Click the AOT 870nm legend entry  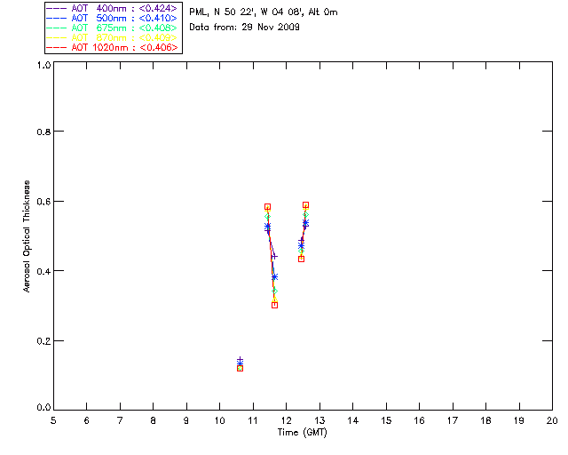[113, 37]
